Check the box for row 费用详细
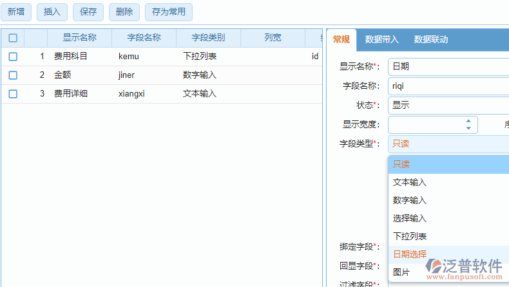 (x=13, y=94)
